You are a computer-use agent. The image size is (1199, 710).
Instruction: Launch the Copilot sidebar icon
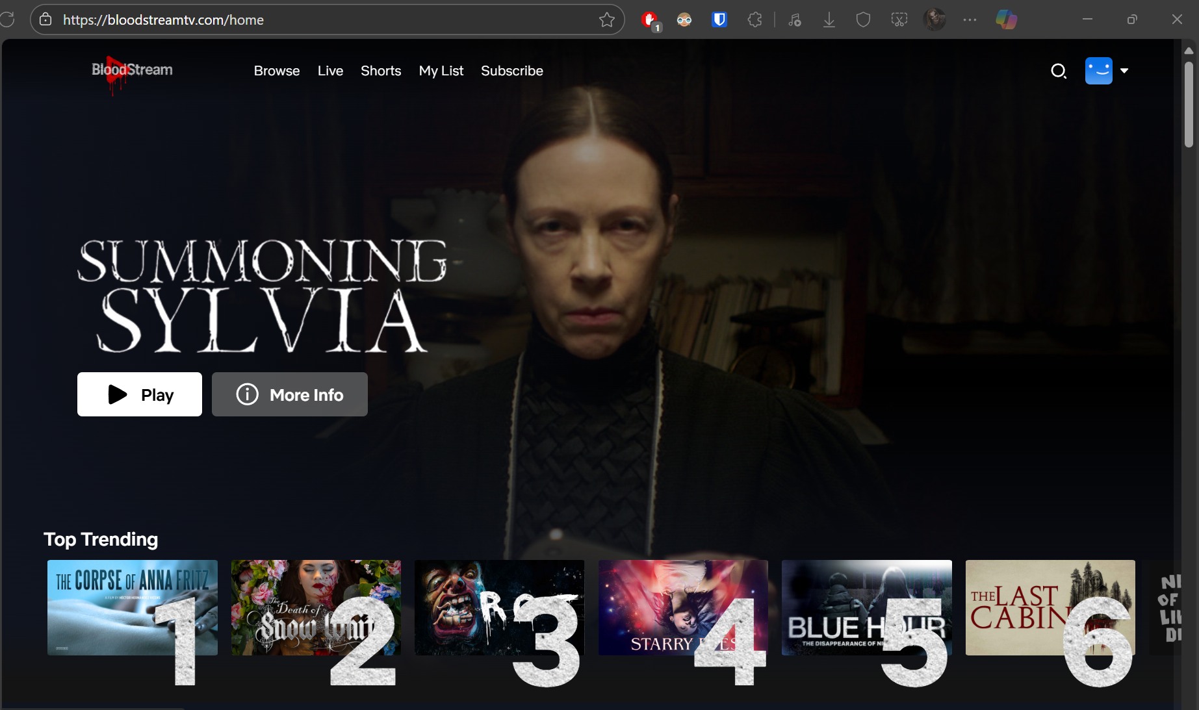(x=1006, y=20)
